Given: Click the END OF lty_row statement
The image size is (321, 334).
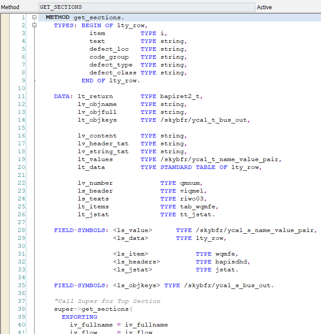Looking at the screenshot, I should tap(110, 81).
